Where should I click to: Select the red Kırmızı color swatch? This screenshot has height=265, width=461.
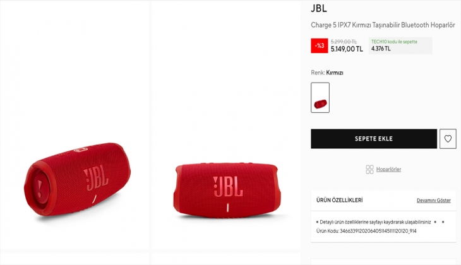pos(320,98)
